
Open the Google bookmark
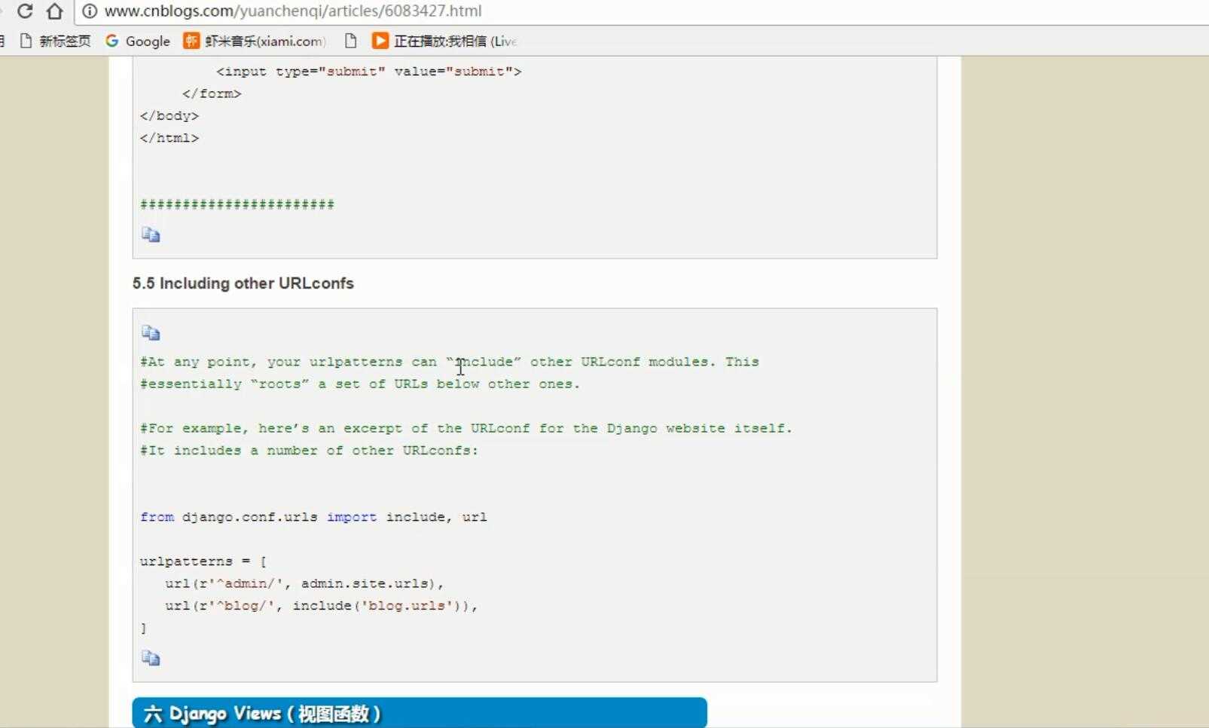coord(138,41)
